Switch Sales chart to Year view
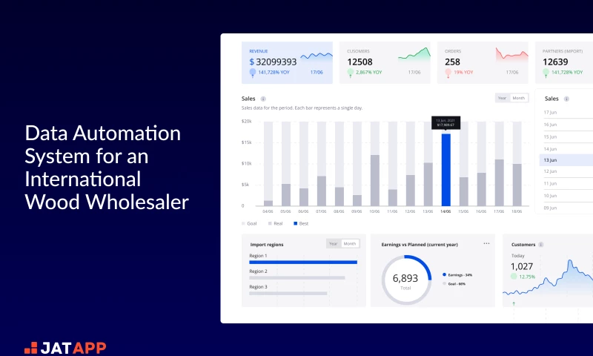593x356 pixels. click(x=503, y=98)
